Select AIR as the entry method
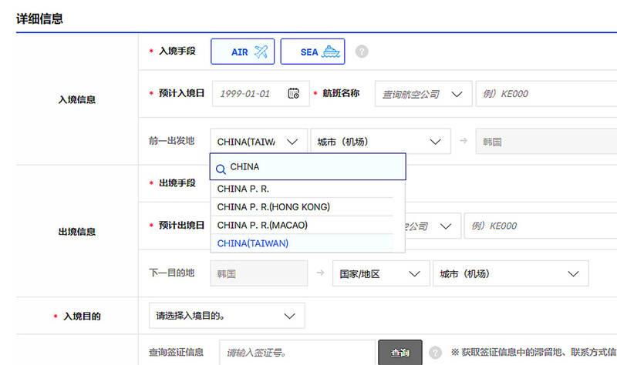This screenshot has height=365, width=617. click(x=242, y=52)
